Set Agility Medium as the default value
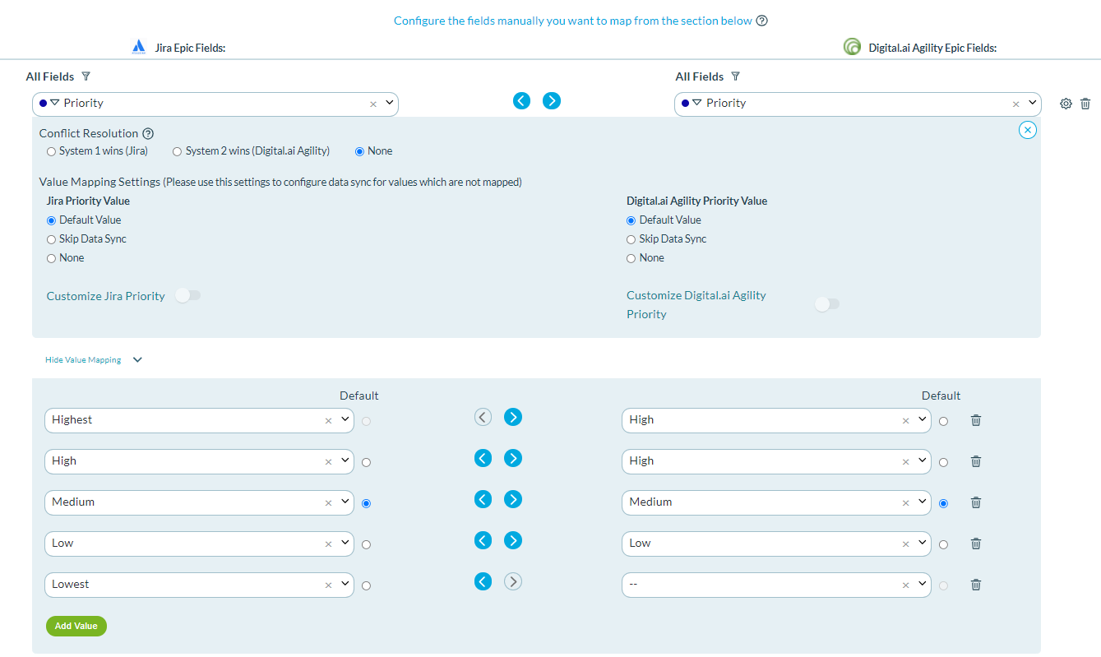 coord(943,503)
